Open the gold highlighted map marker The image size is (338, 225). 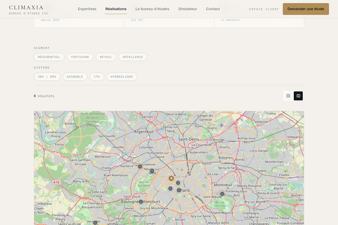point(171,178)
